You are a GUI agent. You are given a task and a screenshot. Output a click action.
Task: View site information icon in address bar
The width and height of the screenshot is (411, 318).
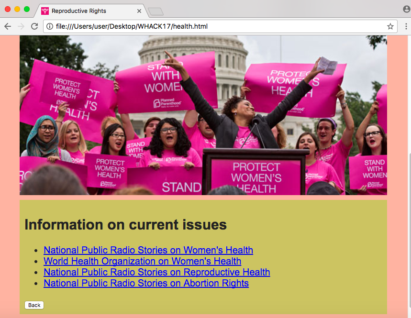50,26
